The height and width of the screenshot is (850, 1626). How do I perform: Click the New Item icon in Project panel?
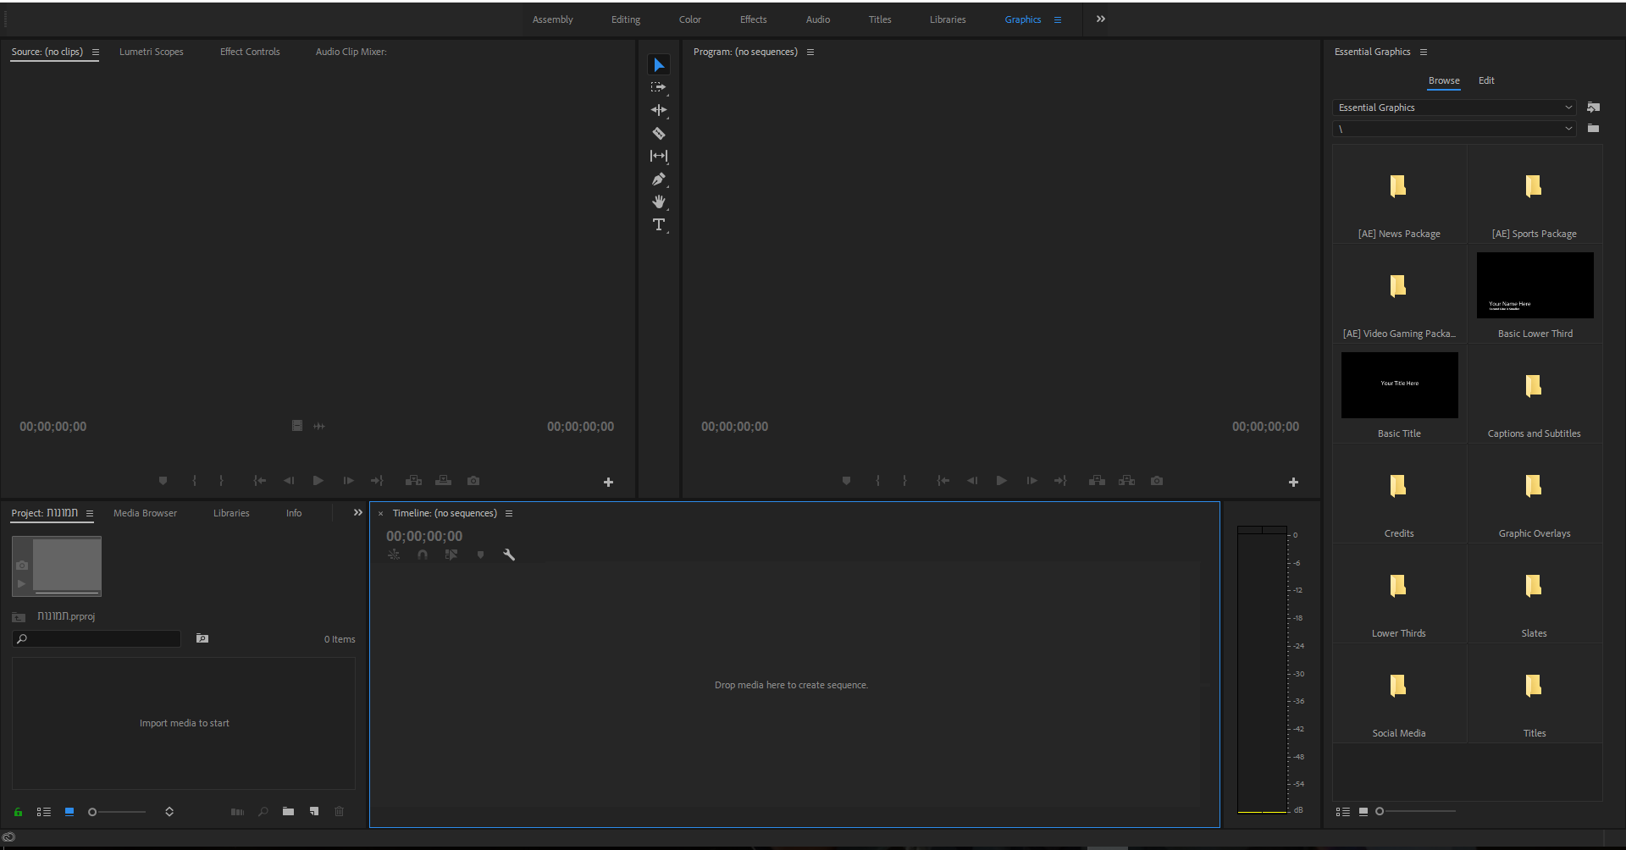pyautogui.click(x=314, y=812)
